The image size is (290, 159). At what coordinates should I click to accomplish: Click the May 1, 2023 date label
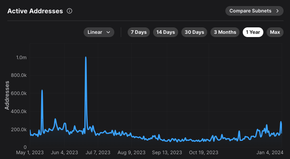click(x=30, y=153)
